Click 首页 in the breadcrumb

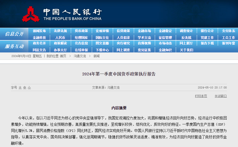(x=63, y=56)
